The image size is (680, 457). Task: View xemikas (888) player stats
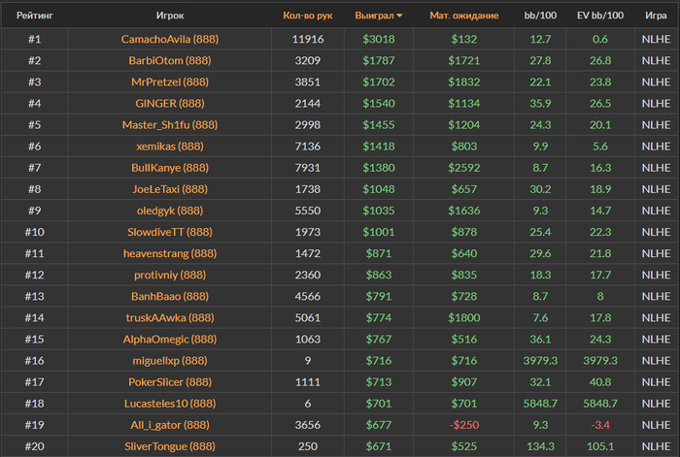tap(170, 146)
